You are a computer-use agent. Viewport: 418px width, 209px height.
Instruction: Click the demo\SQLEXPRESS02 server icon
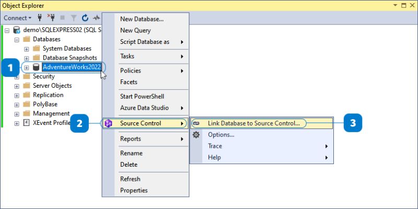tap(17, 30)
